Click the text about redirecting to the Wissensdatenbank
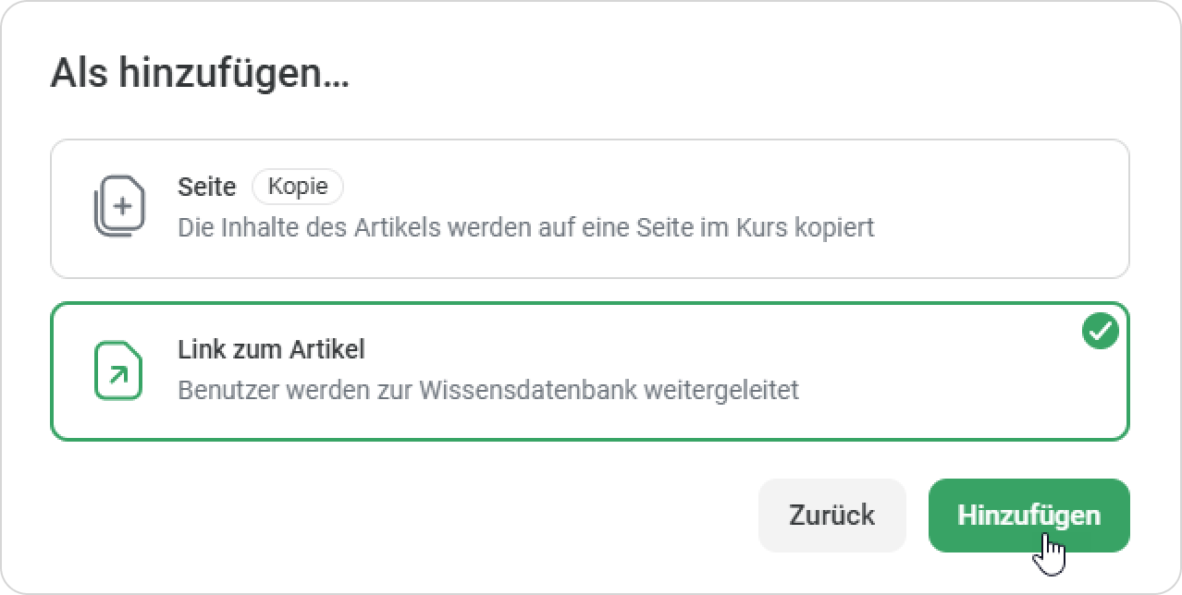The height and width of the screenshot is (595, 1182). point(487,389)
